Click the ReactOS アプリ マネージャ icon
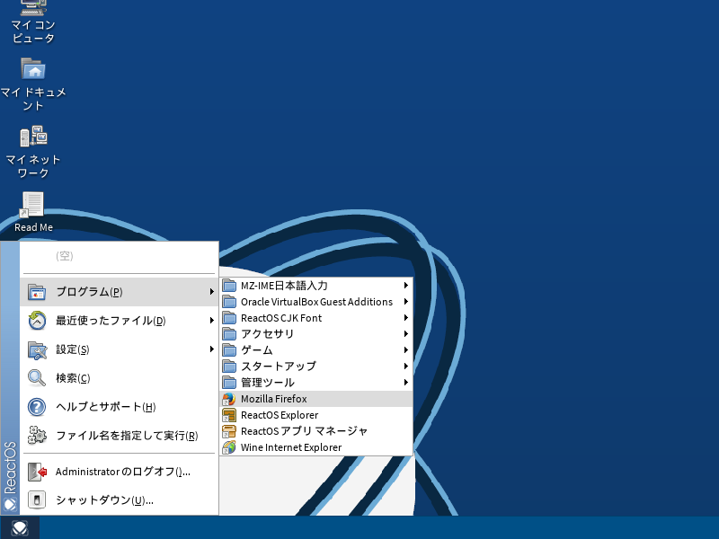719x539 pixels. (229, 431)
